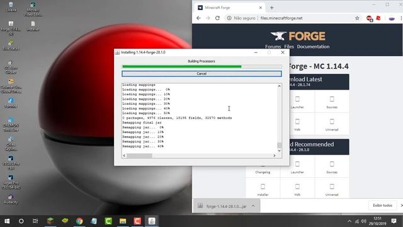Open Movavi Video Editor desktop shortcut
The width and height of the screenshot is (403, 227).
click(x=33, y=9)
